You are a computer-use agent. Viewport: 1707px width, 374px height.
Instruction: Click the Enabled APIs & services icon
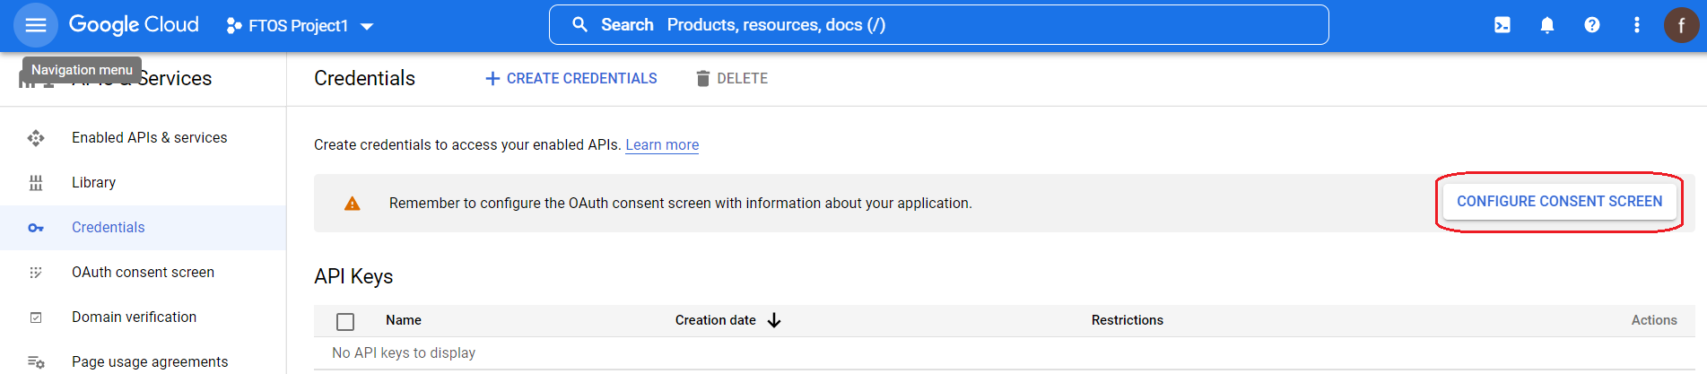coord(36,138)
